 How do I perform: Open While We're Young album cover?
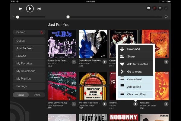[62, 86]
